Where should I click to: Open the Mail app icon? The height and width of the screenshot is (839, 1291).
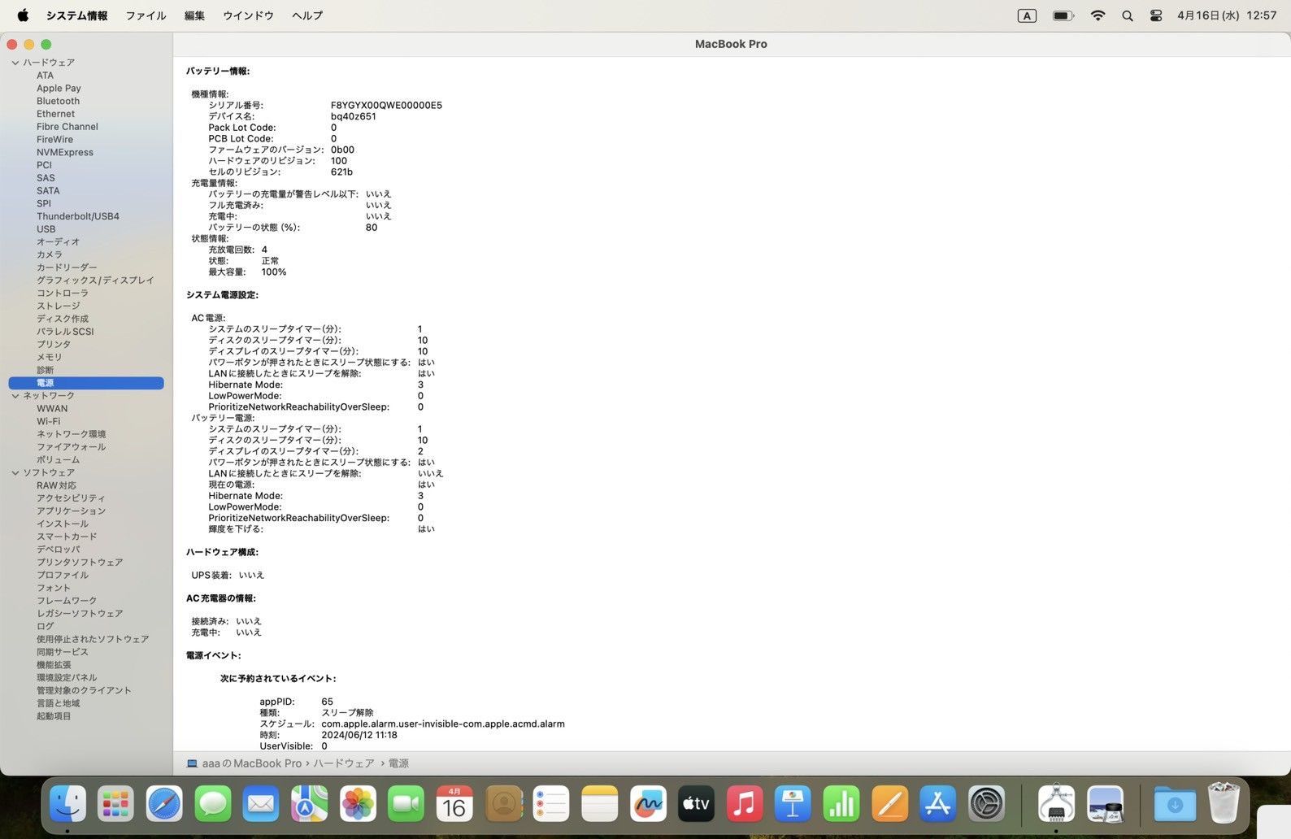(x=261, y=804)
